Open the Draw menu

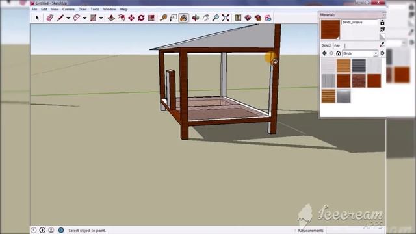83,9
